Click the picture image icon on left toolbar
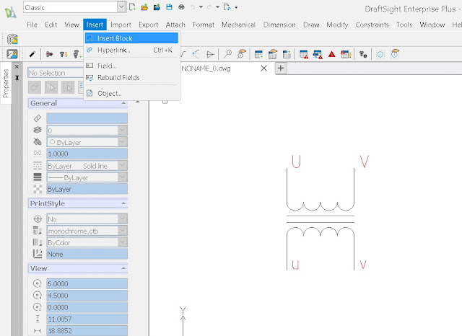The width and height of the screenshot is (462, 336). coord(12,54)
